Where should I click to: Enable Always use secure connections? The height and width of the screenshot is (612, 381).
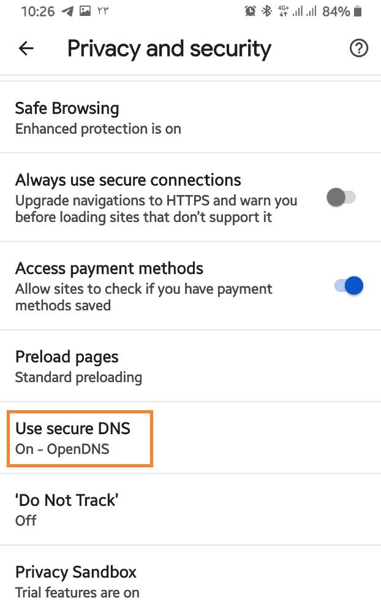pos(341,197)
